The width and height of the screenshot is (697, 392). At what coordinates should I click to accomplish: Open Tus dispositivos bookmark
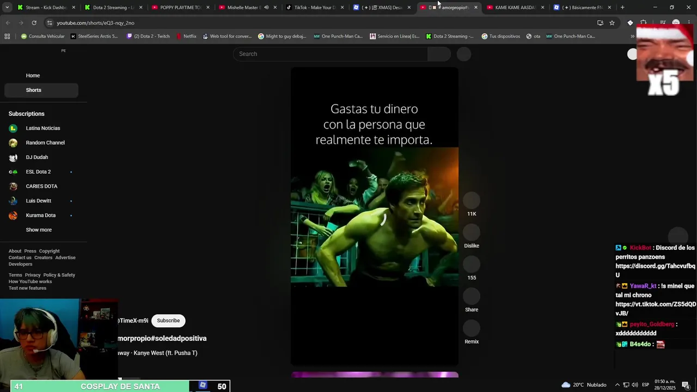click(x=500, y=36)
